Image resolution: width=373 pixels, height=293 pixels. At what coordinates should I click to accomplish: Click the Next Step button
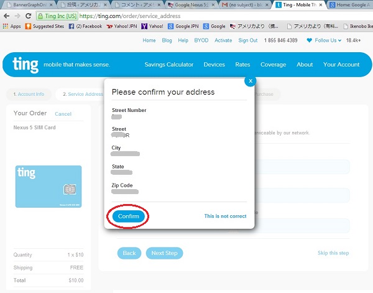click(x=164, y=253)
